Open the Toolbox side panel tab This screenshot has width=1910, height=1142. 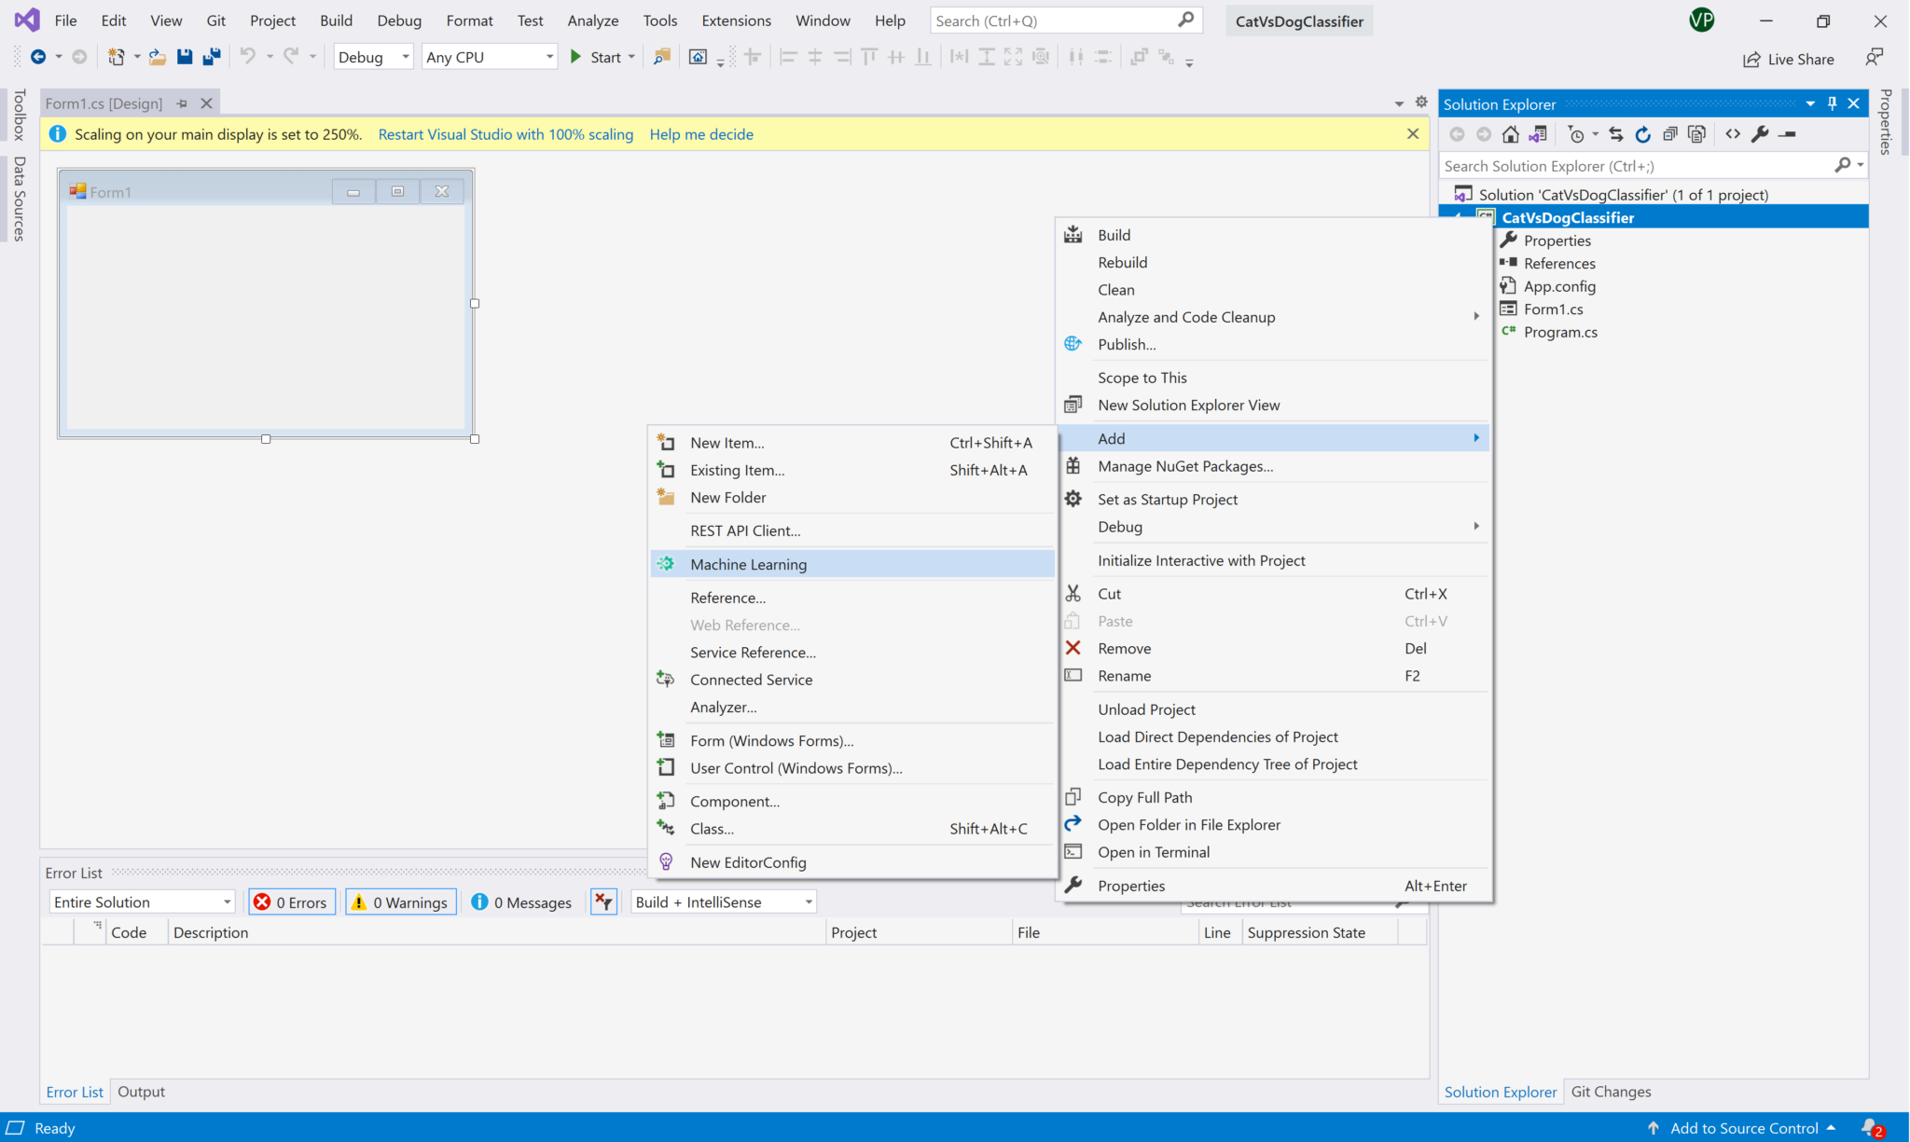(x=19, y=115)
